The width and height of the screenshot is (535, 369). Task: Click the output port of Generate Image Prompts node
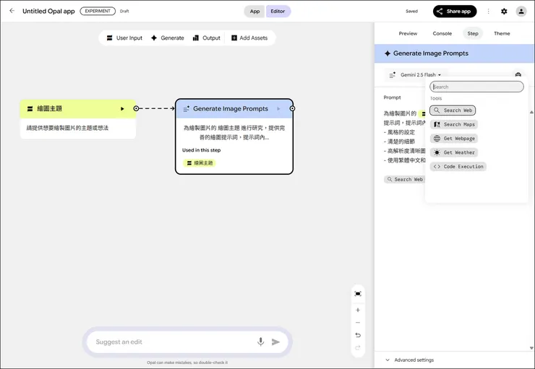pos(292,108)
